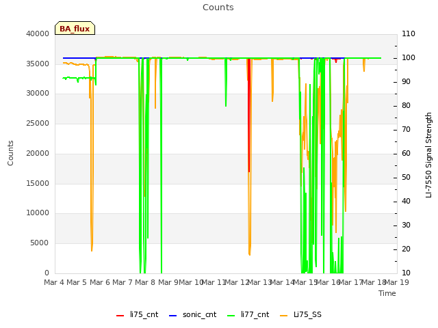Click the BA_flux label tag
This screenshot has height=328, width=438.
tap(75, 28)
